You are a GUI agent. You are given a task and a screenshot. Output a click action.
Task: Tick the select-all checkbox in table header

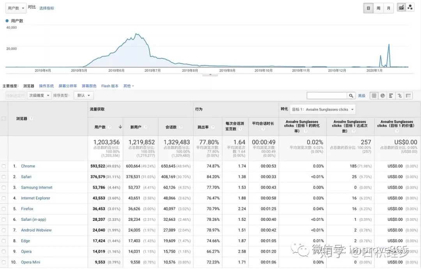pyautogui.click(x=4, y=118)
